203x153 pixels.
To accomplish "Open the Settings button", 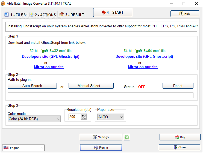I will (101, 137).
